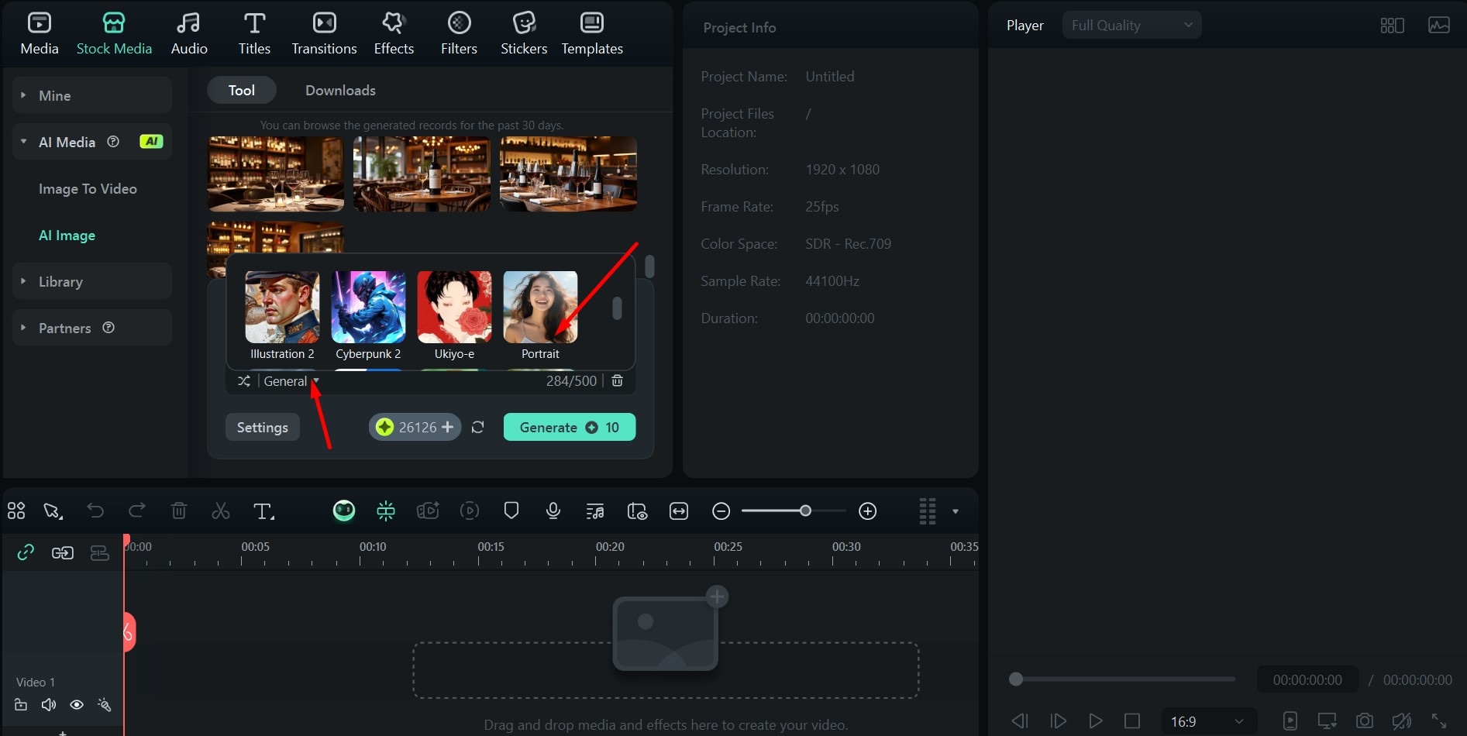
Task: Click the Voiceover microphone icon
Action: (x=553, y=511)
